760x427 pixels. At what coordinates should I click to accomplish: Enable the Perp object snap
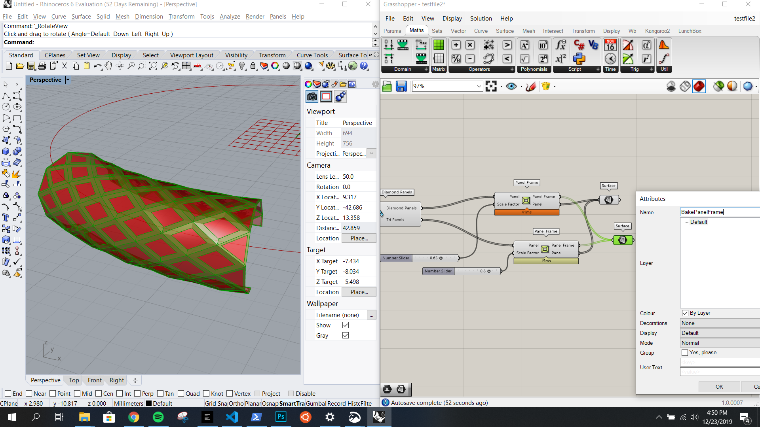(137, 393)
